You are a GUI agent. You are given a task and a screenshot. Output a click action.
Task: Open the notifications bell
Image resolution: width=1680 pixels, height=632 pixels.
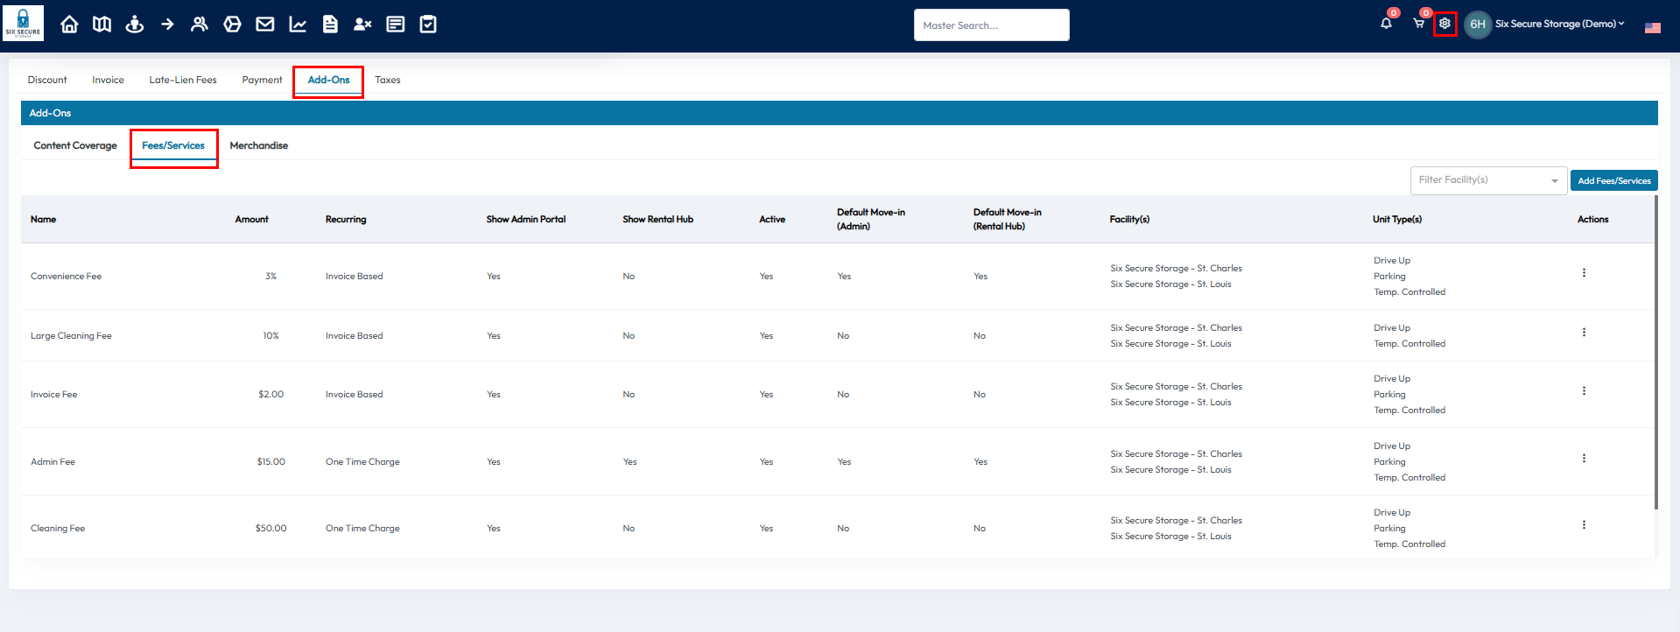1386,24
